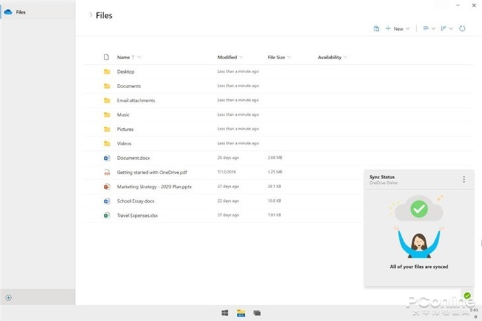The image size is (482, 321).
Task: Open Marketing Strategy - 2020 Plan.pptx
Action: (156, 187)
